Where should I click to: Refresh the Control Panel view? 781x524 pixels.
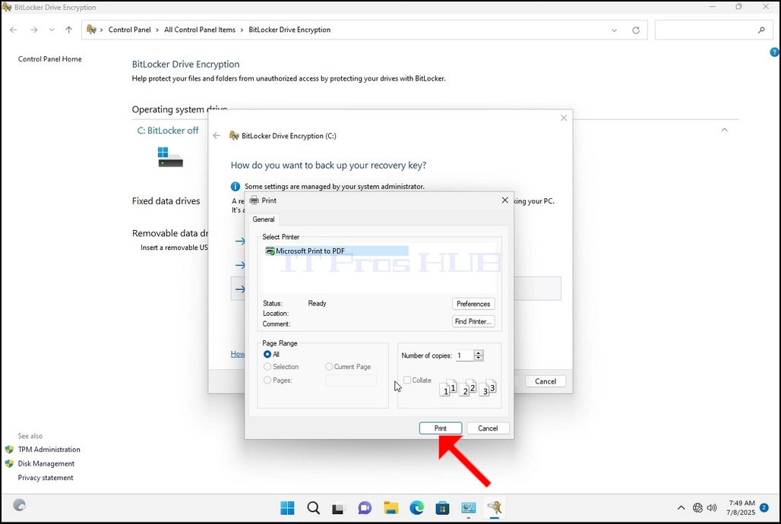point(636,30)
